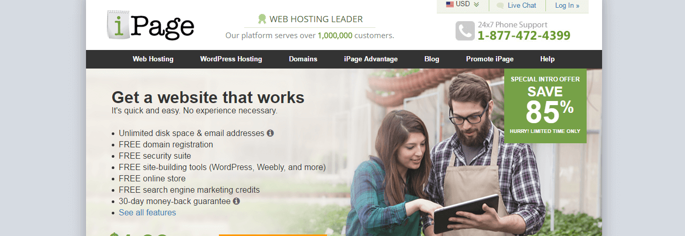Click the See all features link
This screenshot has height=236, width=685.
(147, 212)
